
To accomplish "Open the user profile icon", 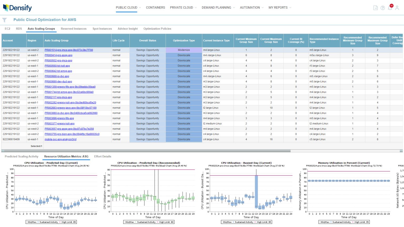I will (397, 8).
